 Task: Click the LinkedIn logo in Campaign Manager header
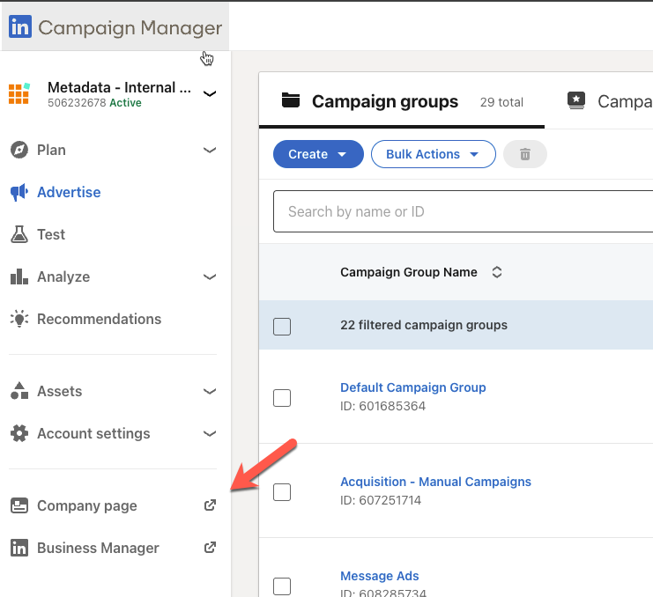pyautogui.click(x=19, y=27)
